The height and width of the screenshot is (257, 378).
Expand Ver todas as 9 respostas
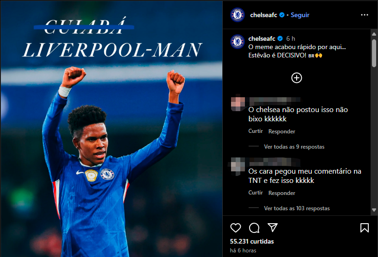pyautogui.click(x=294, y=147)
